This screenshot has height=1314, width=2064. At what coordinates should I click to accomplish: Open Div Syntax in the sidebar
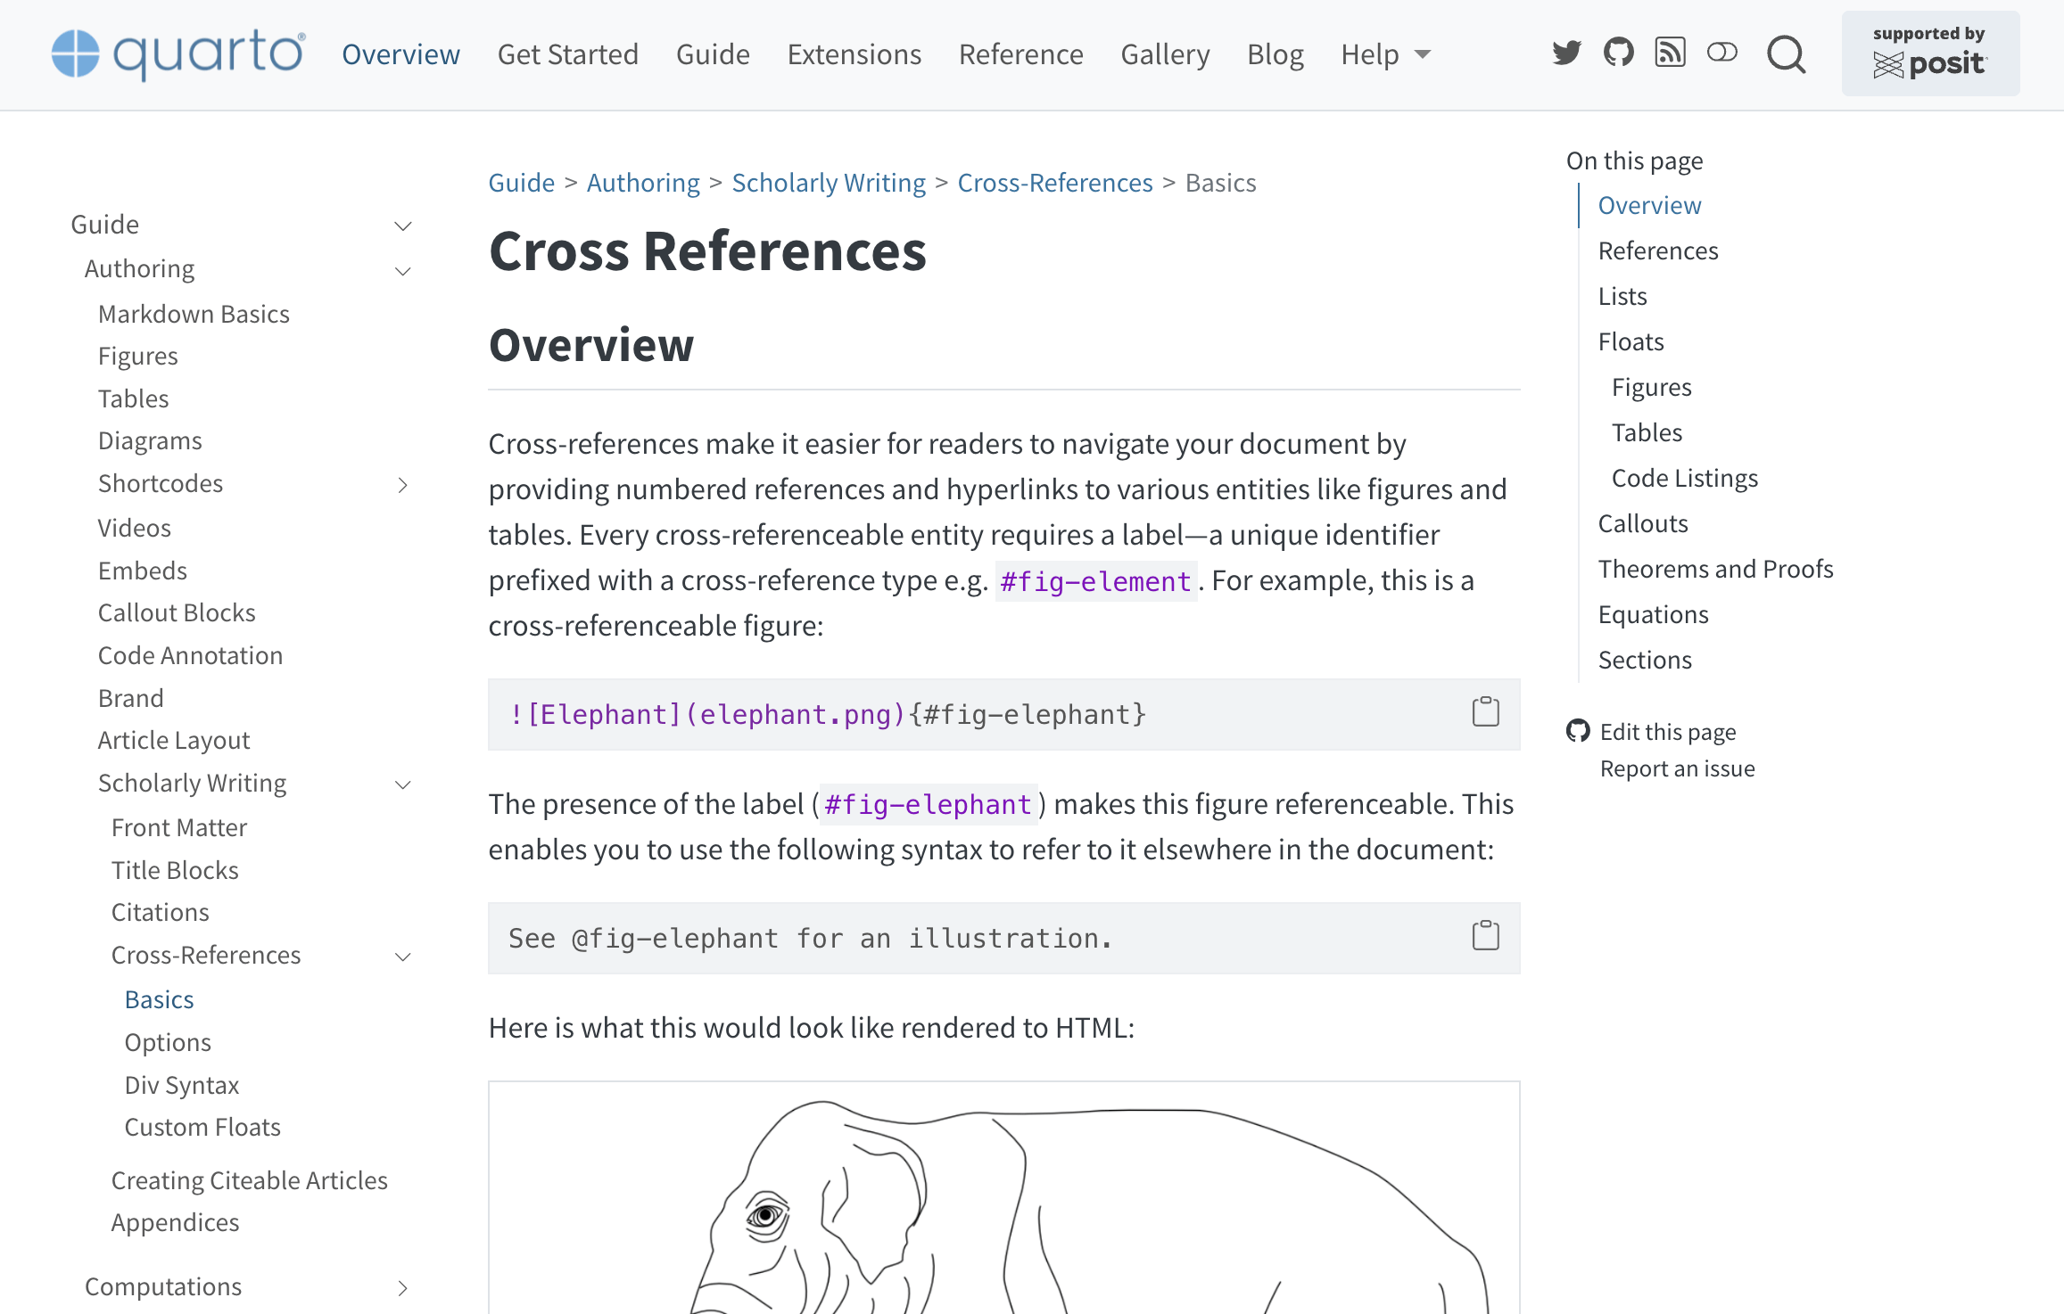click(182, 1085)
